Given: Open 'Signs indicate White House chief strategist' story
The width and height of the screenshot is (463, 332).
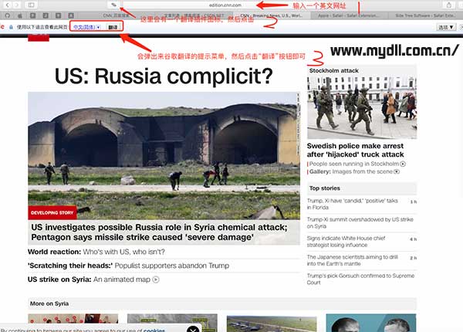Looking at the screenshot, I should 346,242.
